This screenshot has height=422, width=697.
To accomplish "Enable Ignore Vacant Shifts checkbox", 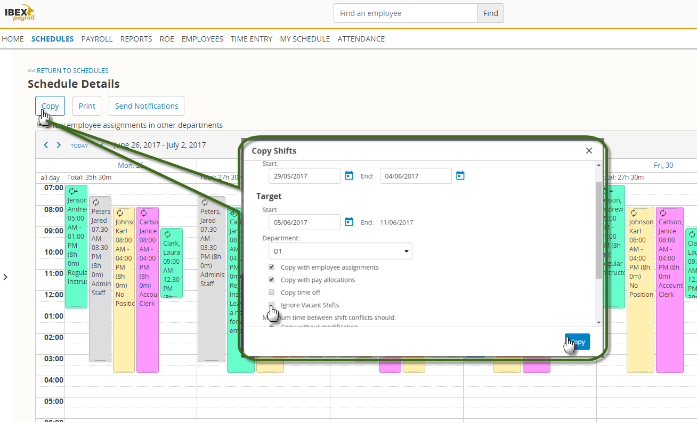I will [x=271, y=305].
